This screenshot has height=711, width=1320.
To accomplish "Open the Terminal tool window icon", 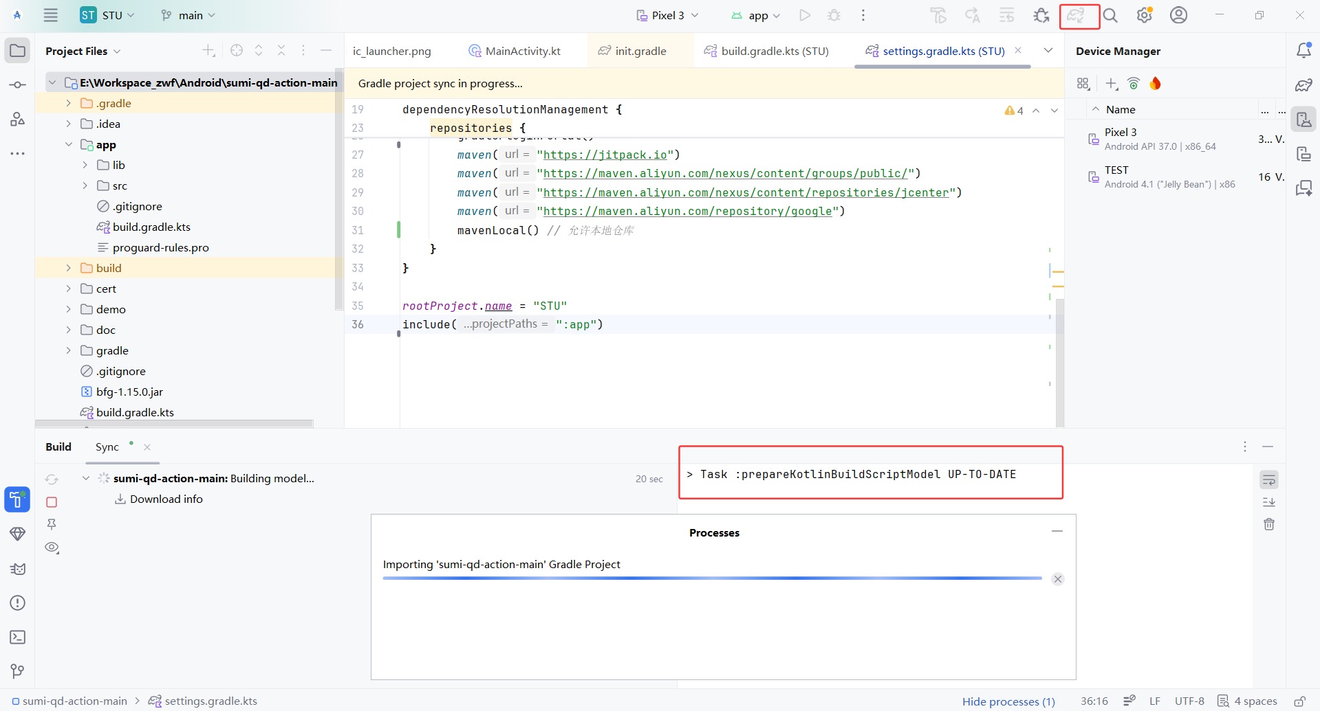I will coord(18,637).
